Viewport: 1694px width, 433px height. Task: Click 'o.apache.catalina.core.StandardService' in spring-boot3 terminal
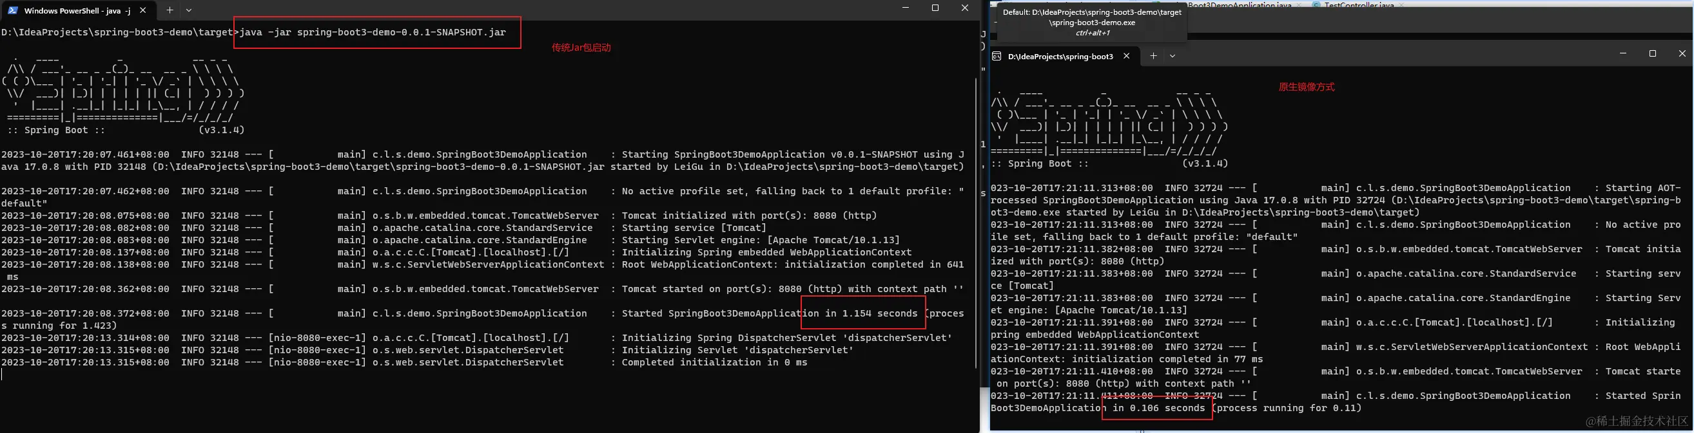click(1466, 273)
